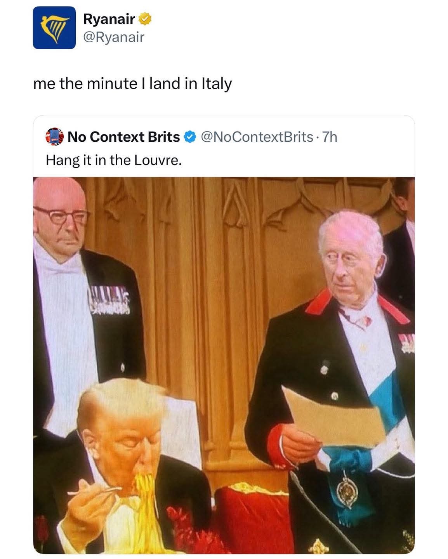
Task: Visit the @Ryanair handle
Action: [114, 37]
